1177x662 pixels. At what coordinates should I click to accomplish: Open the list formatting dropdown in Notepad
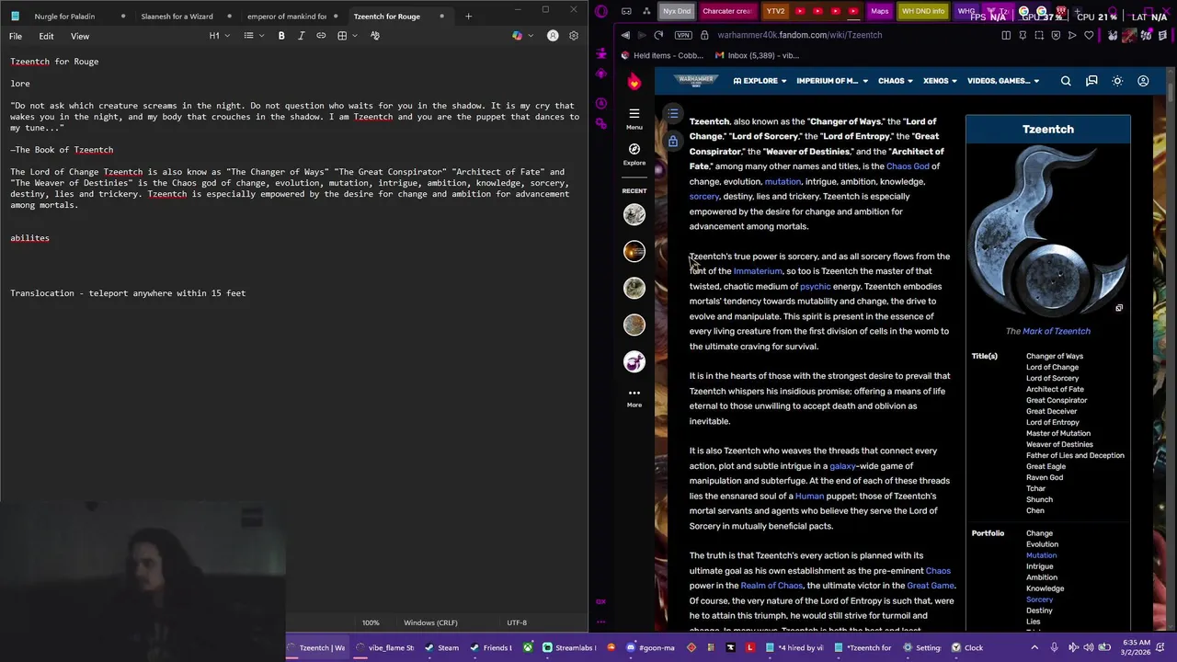click(x=253, y=36)
